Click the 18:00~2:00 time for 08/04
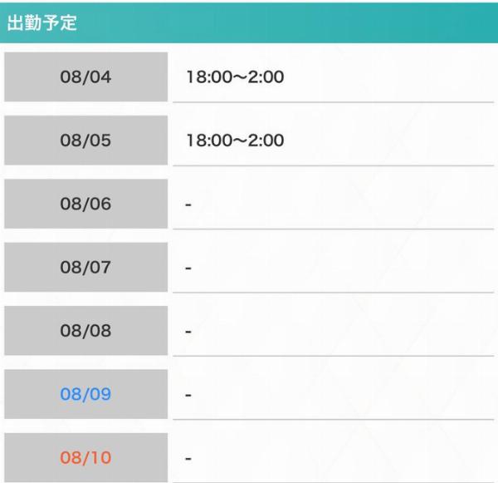The image size is (498, 483). 235,77
